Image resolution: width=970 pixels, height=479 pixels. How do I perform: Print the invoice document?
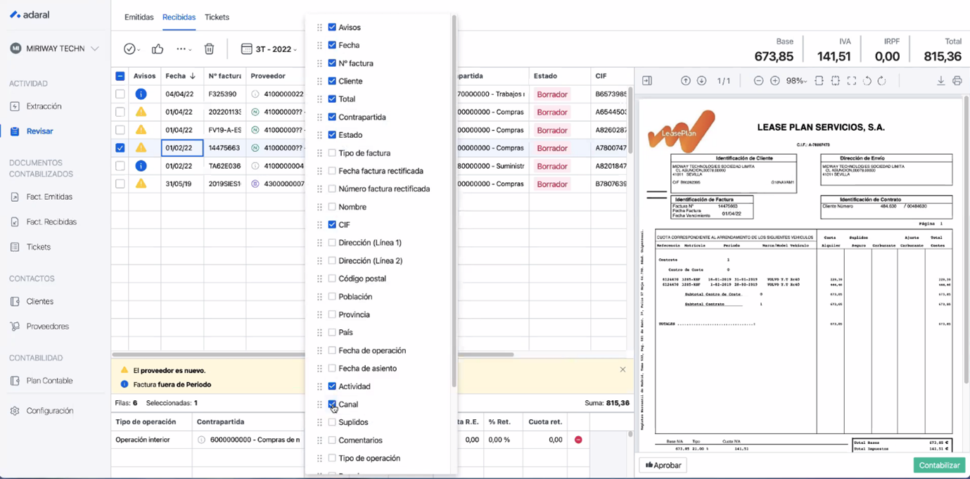[957, 81]
